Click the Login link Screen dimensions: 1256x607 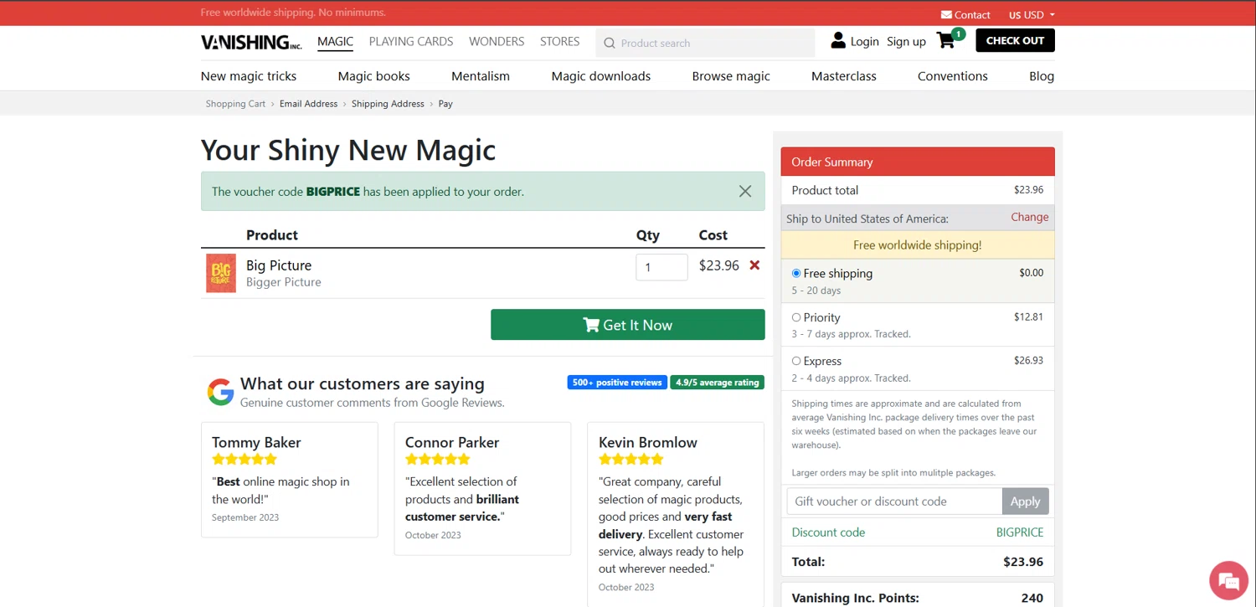865,41
